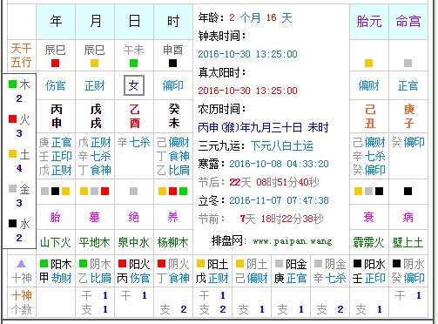Click the 天干五行 row label
The height and width of the screenshot is (324, 438).
coord(21,55)
